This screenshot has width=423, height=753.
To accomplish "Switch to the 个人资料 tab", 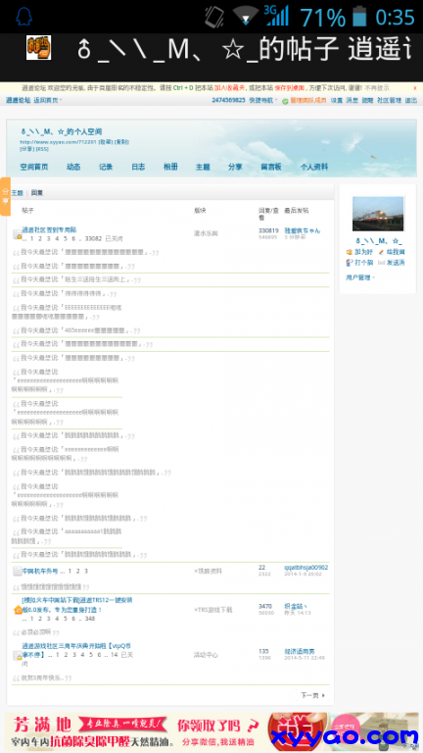I will 314,167.
